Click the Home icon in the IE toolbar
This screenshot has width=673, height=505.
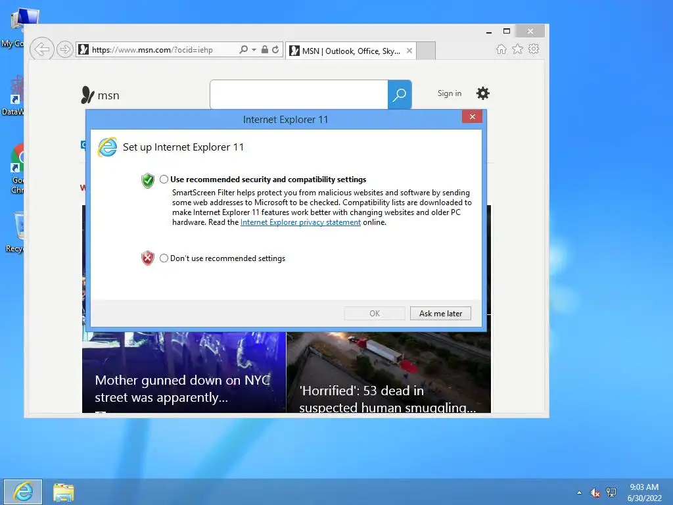pos(501,49)
